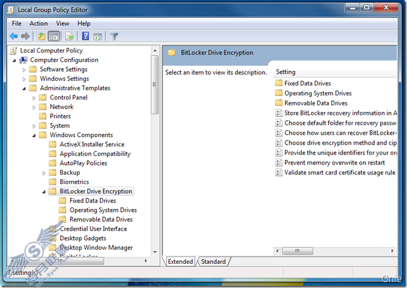Select Desktop Gadgets in the tree
Screen dimensions: 407x288
pos(83,238)
